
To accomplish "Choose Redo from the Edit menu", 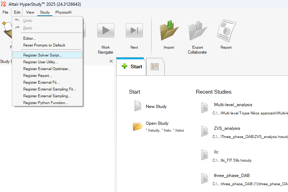I will point(48,28).
